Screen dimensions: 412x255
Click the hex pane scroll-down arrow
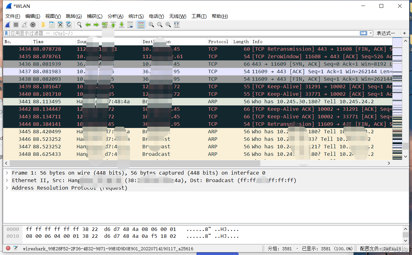point(405,241)
